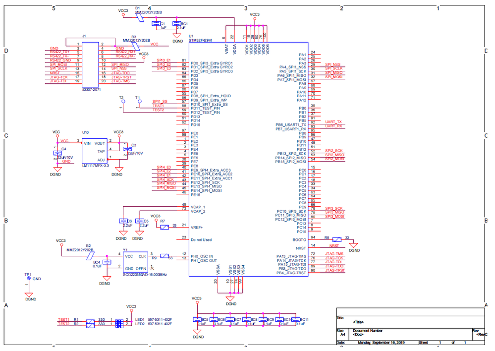This screenshot has height=351, width=495.
Task: Click capacitor C6 on VCAP_1 line
Action: click(x=123, y=221)
